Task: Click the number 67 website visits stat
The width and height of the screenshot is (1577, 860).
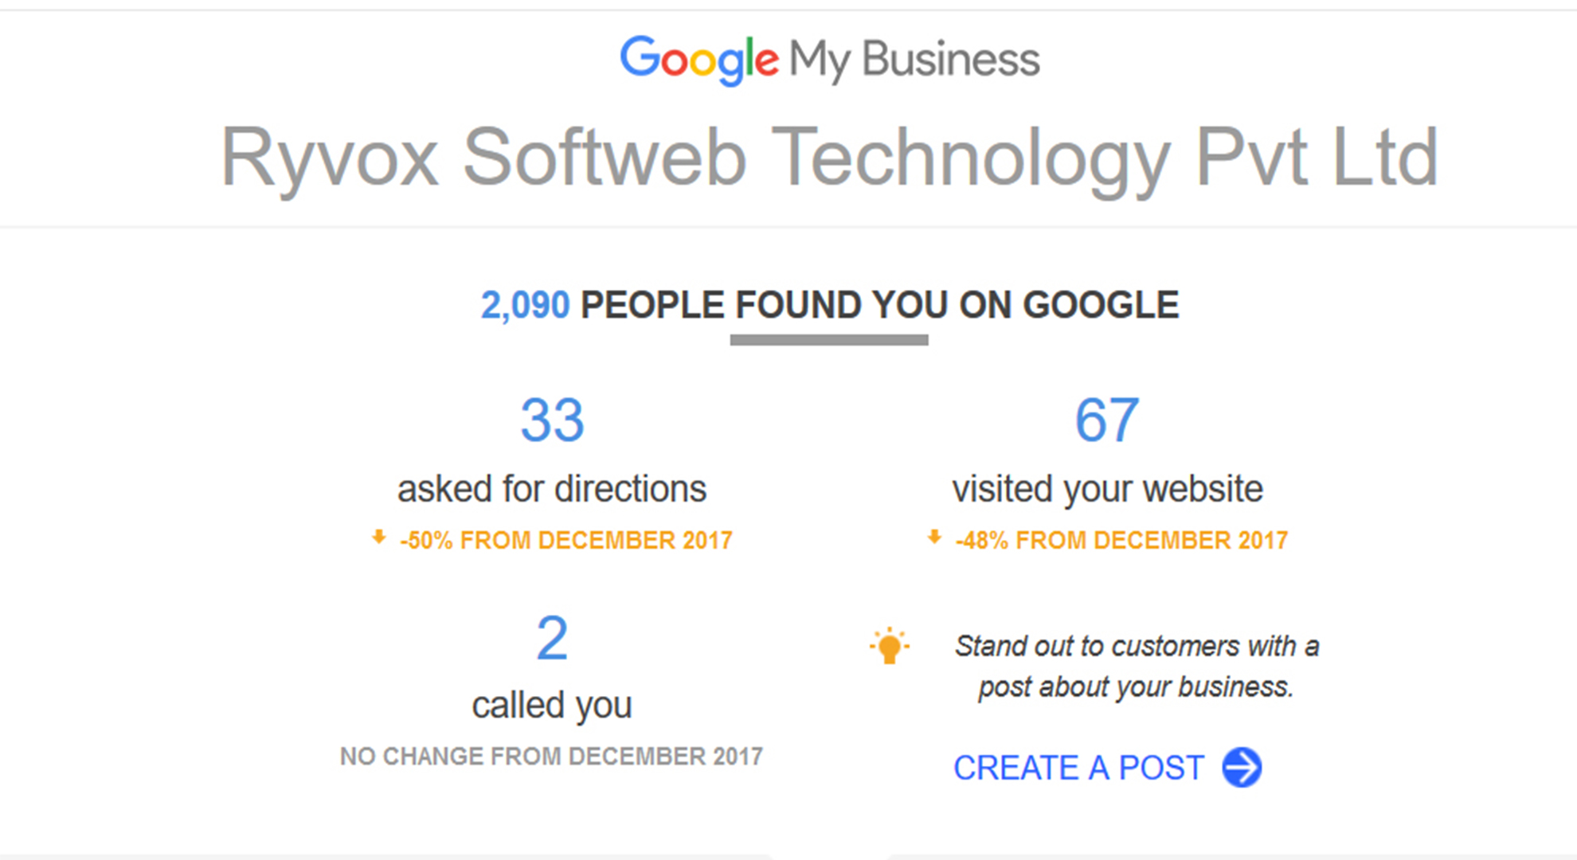Action: (1107, 420)
